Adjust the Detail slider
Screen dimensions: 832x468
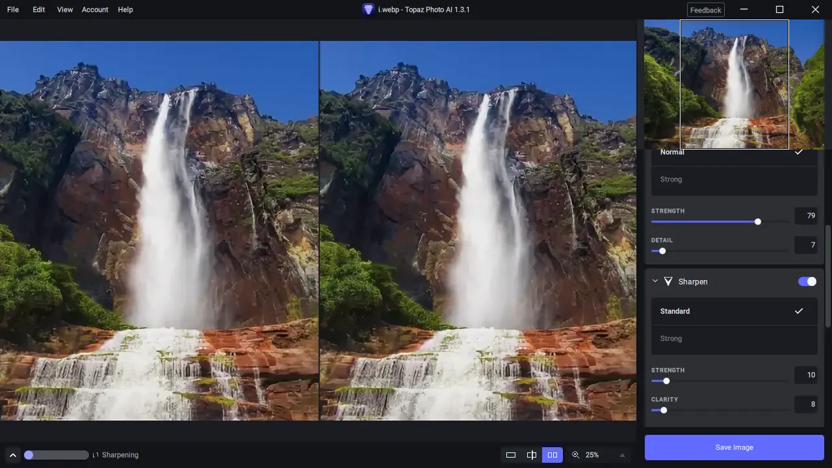720,251
